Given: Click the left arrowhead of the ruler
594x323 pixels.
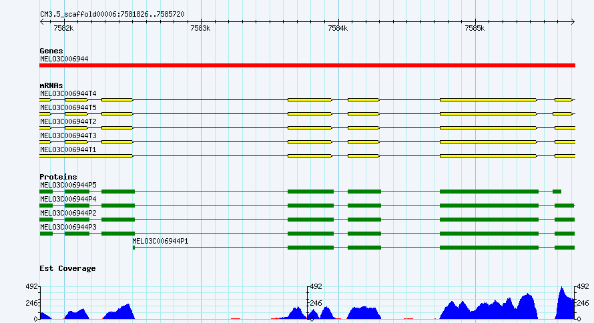Looking at the screenshot, I should (x=41, y=22).
